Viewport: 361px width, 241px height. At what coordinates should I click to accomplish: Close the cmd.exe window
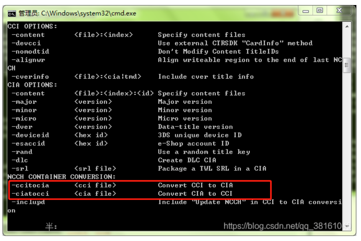(339, 10)
